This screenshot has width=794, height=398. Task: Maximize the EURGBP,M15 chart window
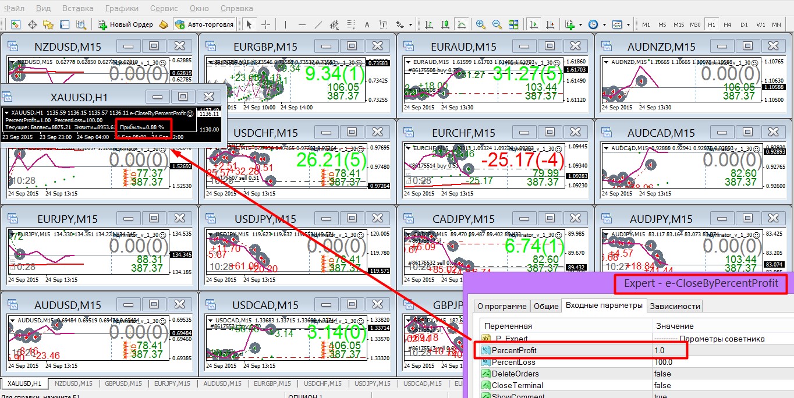352,45
